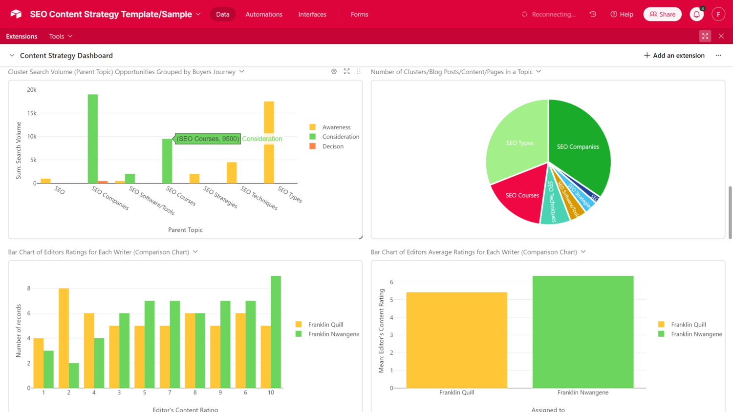Viewport: 733px width, 412px height.
Task: Open the base name dropdown arrow
Action: coord(198,14)
